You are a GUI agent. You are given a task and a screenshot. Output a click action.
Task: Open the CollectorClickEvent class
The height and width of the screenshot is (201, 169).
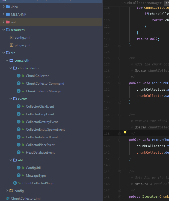click(40, 107)
